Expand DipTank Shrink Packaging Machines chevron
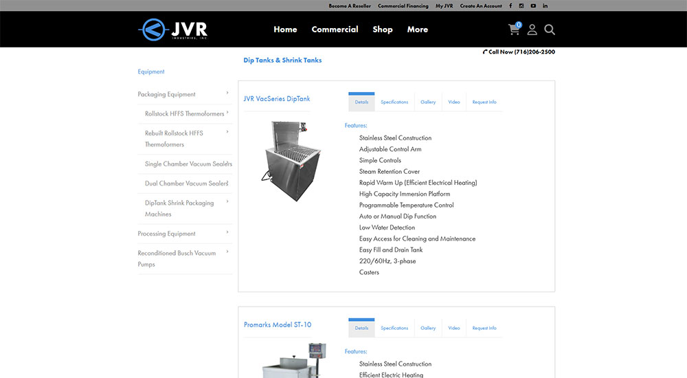The height and width of the screenshot is (378, 687). point(227,201)
